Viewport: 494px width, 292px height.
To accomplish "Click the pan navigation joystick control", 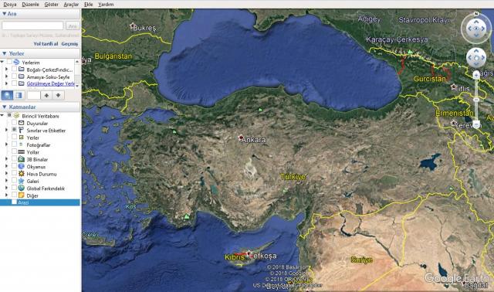I will point(475,57).
